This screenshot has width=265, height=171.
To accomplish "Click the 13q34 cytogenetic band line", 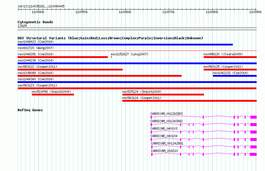I will (x=137, y=29).
